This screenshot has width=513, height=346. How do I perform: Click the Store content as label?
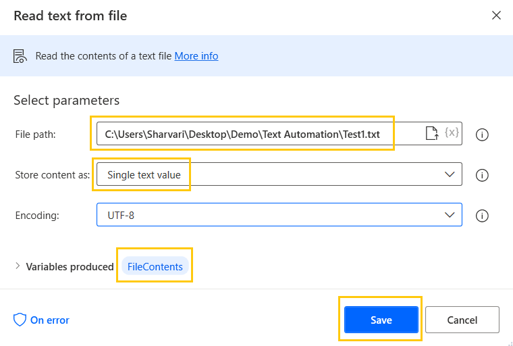point(53,175)
